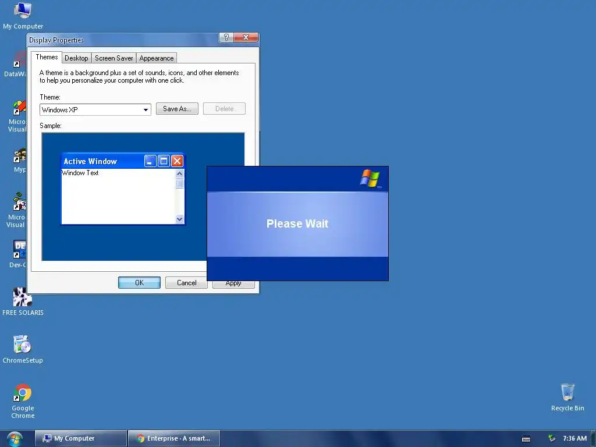Confirm with the OK button

point(139,282)
